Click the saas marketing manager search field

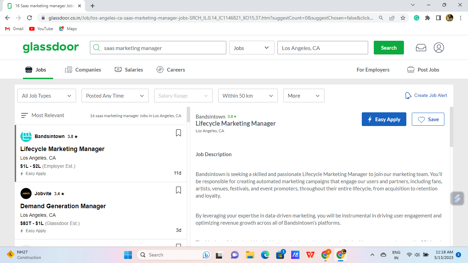tap(158, 48)
